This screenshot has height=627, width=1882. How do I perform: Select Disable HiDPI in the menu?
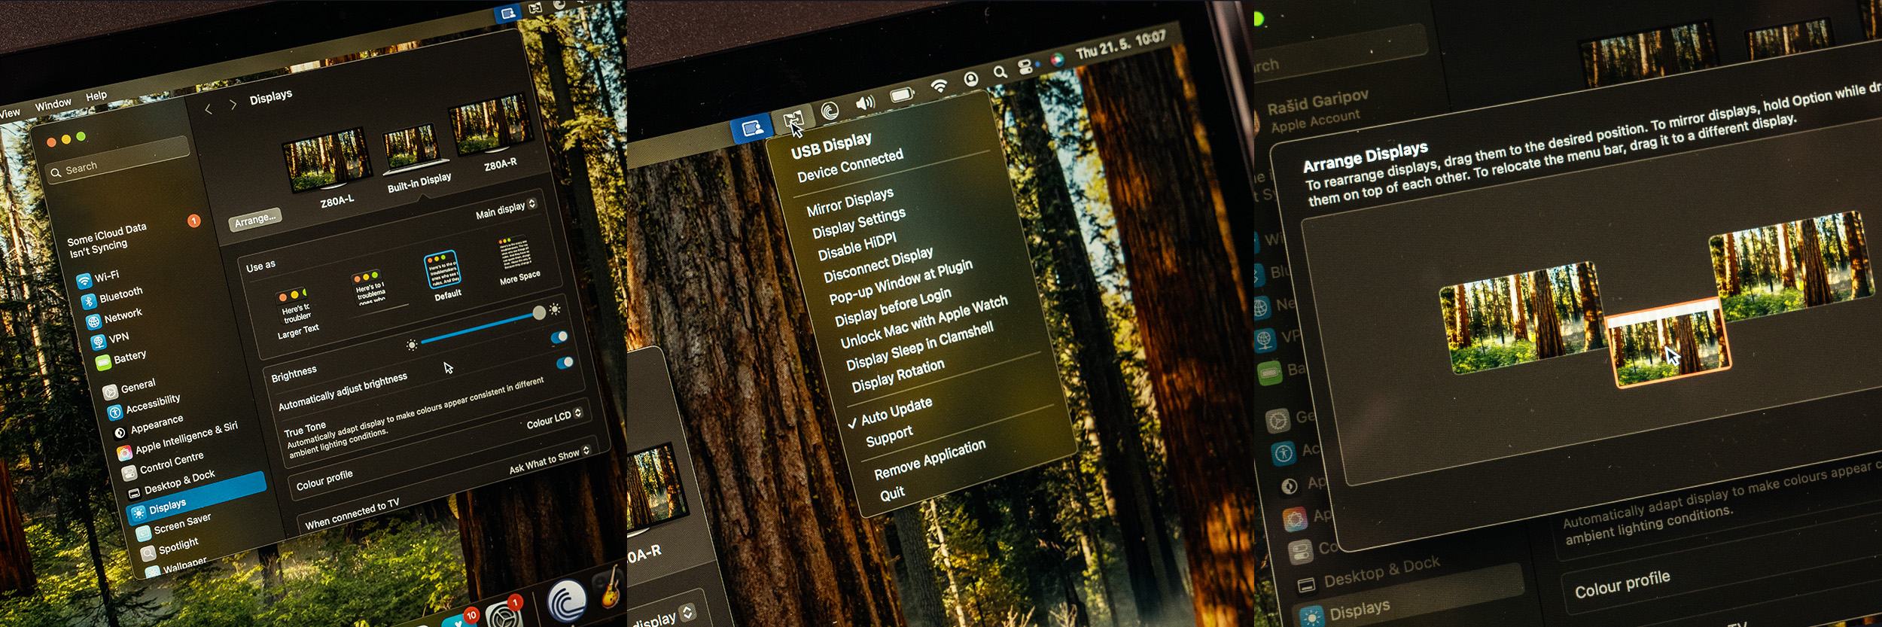coord(857,246)
